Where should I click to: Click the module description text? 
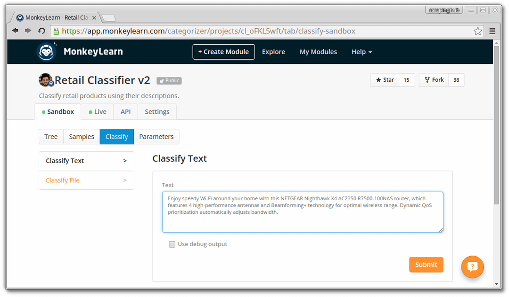tap(109, 96)
